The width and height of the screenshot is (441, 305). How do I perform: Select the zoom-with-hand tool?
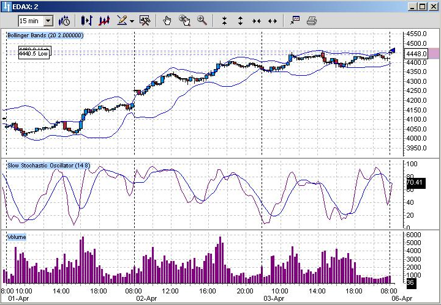click(x=184, y=21)
